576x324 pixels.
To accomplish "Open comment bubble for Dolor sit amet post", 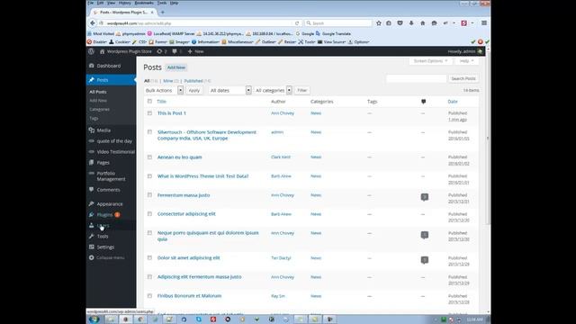I will [x=424, y=260].
